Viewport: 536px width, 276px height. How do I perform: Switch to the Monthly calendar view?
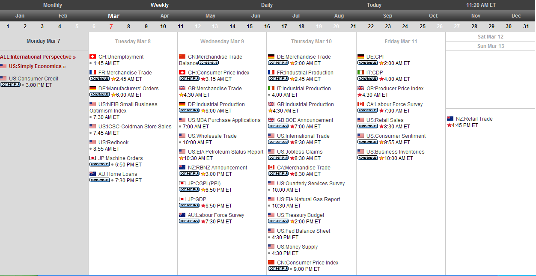(x=53, y=5)
